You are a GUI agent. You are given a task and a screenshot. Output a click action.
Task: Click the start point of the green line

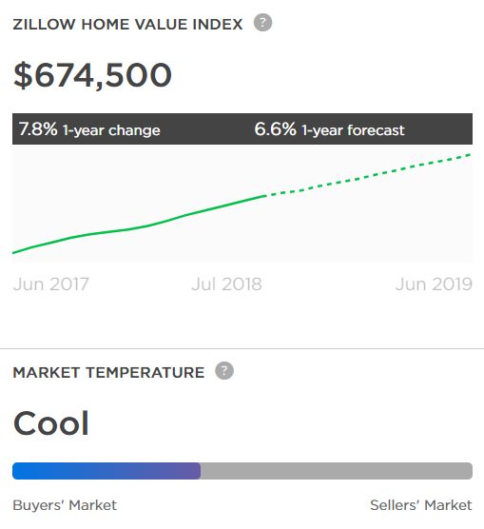tap(13, 252)
